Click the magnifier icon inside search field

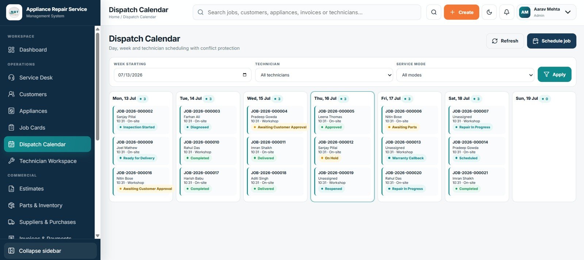click(200, 12)
